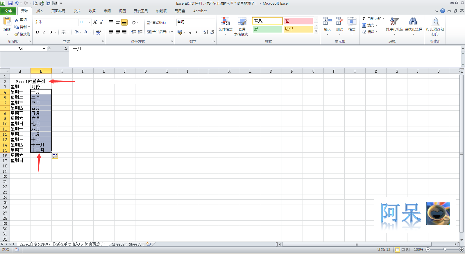Adjust the zoom slider handle
465x254 pixels.
coord(445,250)
